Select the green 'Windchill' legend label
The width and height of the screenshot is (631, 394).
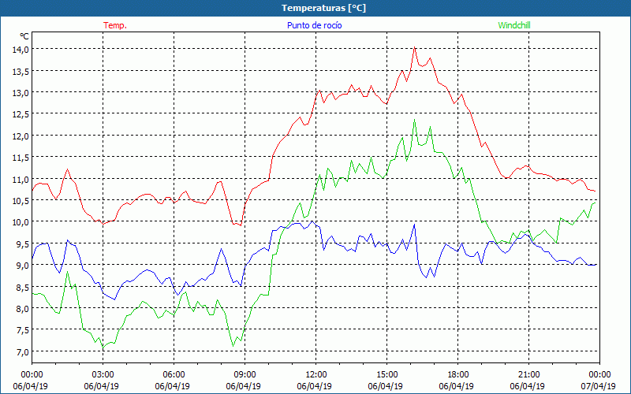point(514,25)
